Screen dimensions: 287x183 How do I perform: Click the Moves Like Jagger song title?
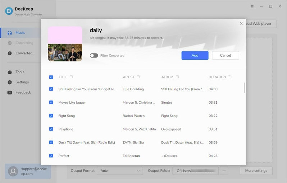tap(72, 102)
